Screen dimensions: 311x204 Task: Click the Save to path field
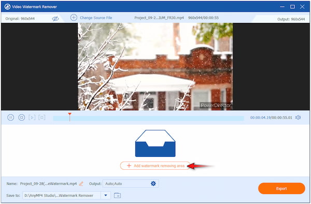[62, 196]
